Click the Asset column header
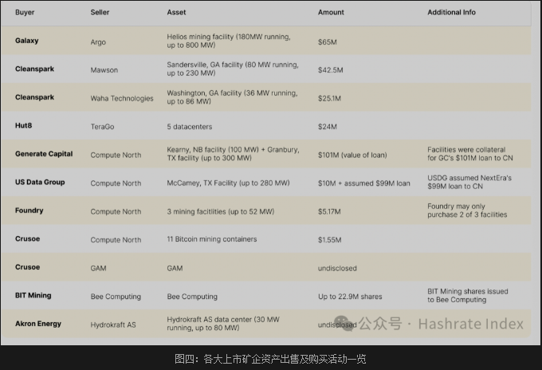 click(176, 13)
